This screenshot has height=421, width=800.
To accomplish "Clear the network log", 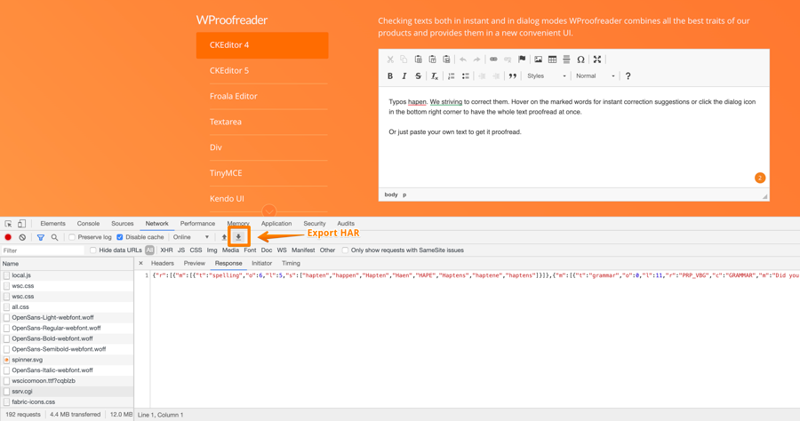I will [23, 237].
